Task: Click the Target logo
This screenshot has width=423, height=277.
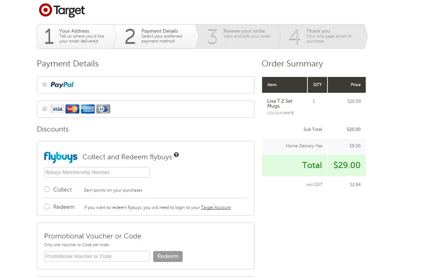Action: click(x=62, y=10)
